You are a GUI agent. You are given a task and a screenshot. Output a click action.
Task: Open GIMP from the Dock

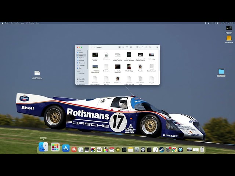coord(99,150)
